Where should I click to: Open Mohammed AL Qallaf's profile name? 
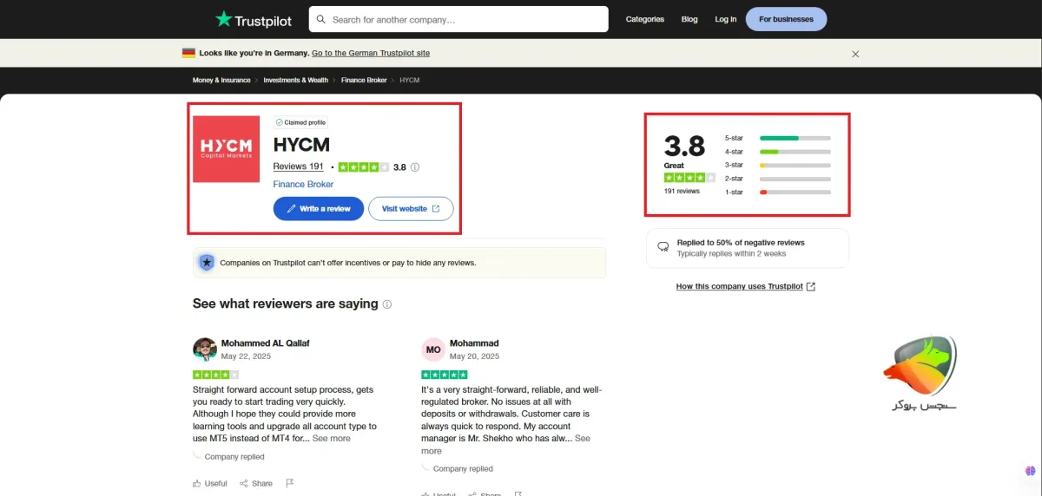pyautogui.click(x=265, y=343)
